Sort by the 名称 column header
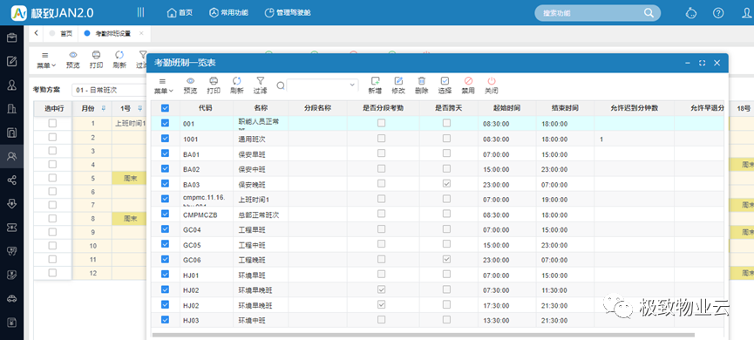754x340 pixels. coord(261,108)
